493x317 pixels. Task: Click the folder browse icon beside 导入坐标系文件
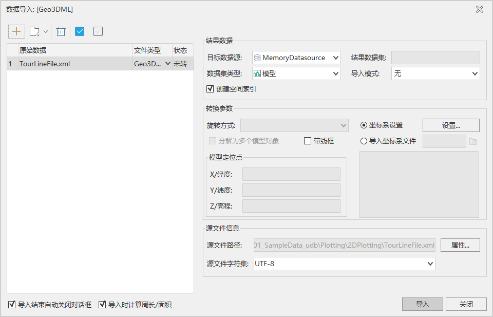coord(473,141)
